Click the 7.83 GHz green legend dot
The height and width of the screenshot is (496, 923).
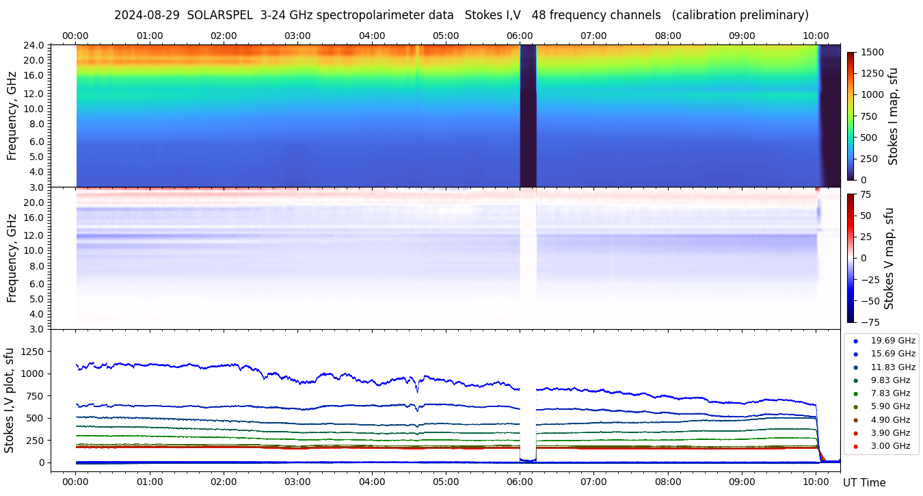pos(855,393)
